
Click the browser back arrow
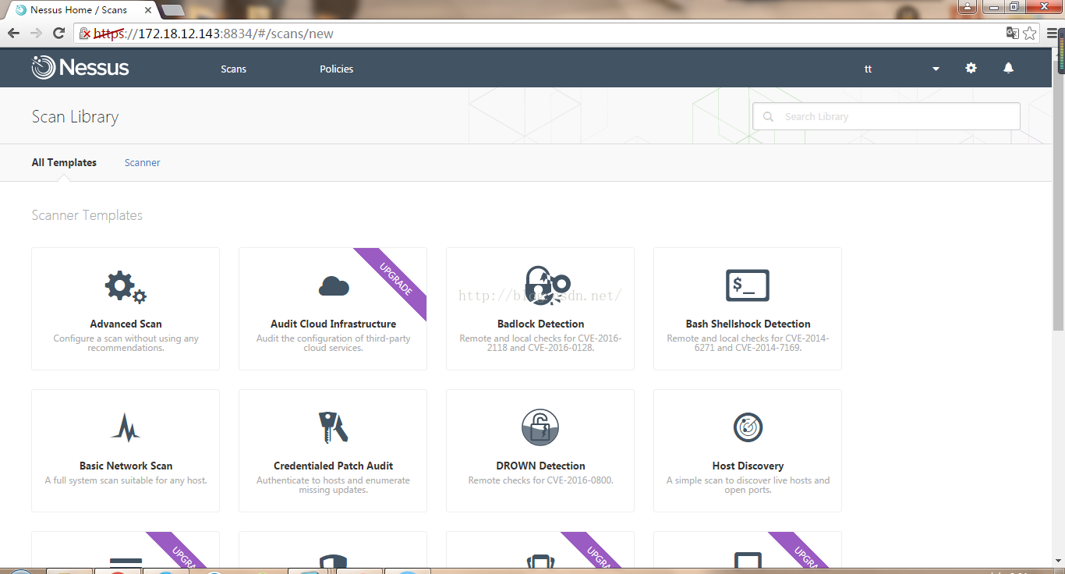[x=13, y=33]
